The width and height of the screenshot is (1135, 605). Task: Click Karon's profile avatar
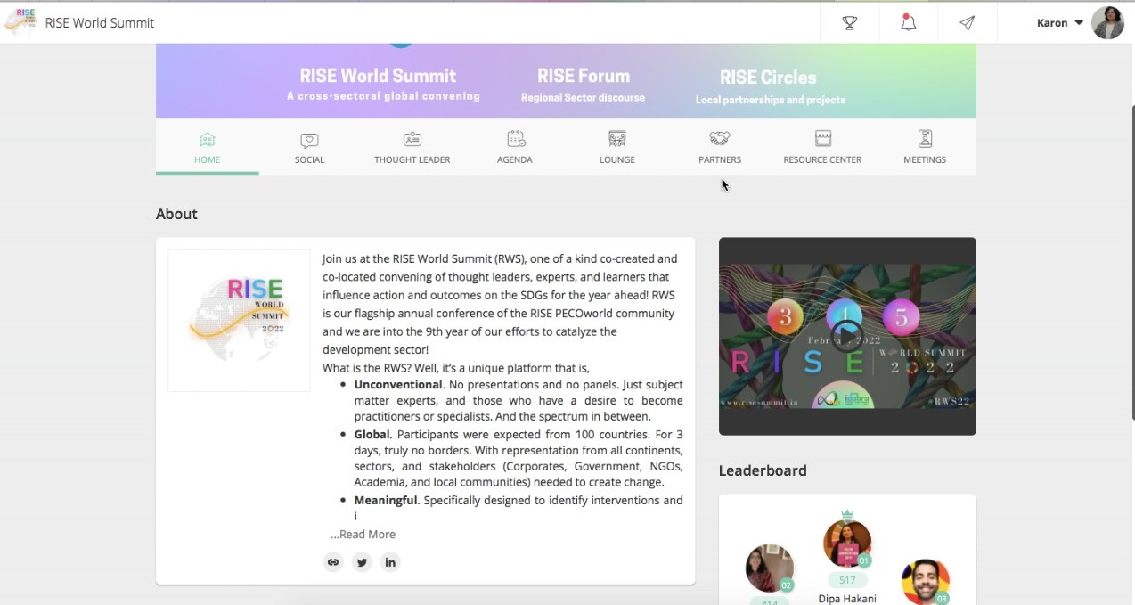pos(1107,23)
